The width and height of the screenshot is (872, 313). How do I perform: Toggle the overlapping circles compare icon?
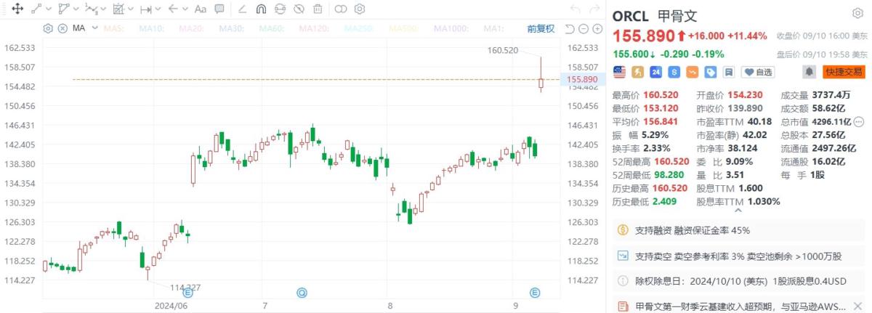(x=341, y=9)
